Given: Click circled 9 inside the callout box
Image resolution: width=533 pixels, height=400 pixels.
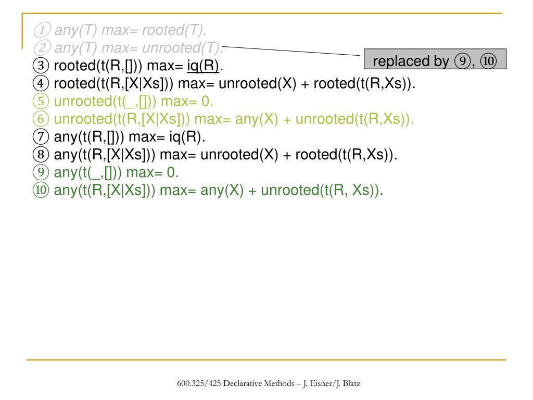Looking at the screenshot, I should click(x=462, y=61).
